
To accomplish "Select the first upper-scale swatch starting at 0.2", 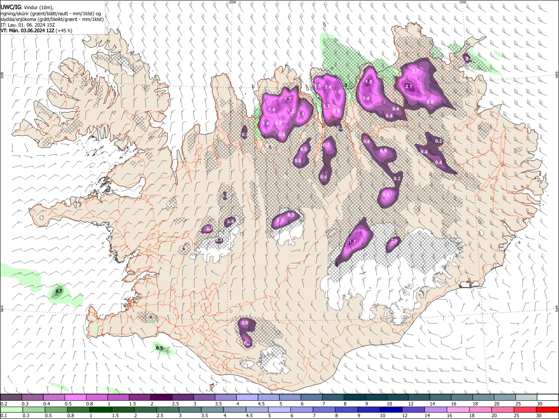I will pyautogui.click(x=11, y=398).
